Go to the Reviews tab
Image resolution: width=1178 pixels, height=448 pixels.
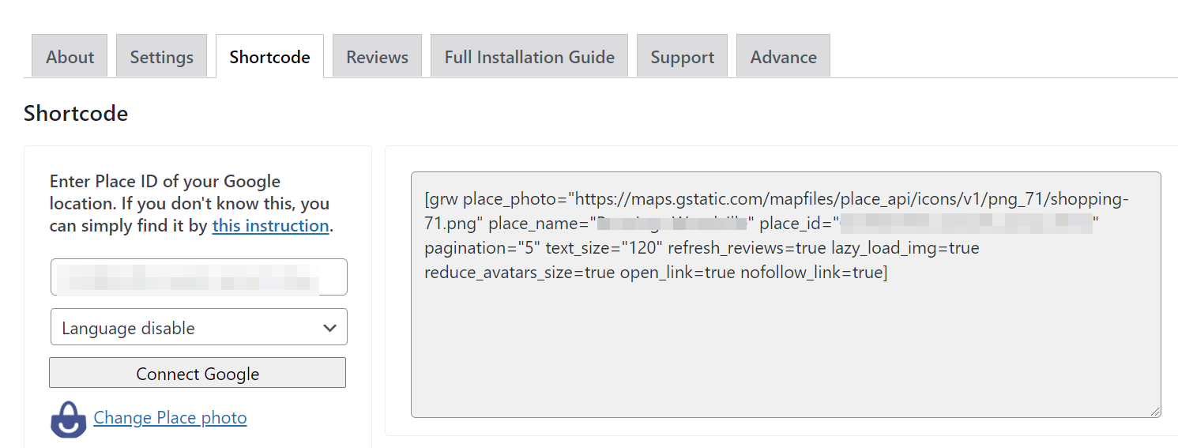click(377, 57)
